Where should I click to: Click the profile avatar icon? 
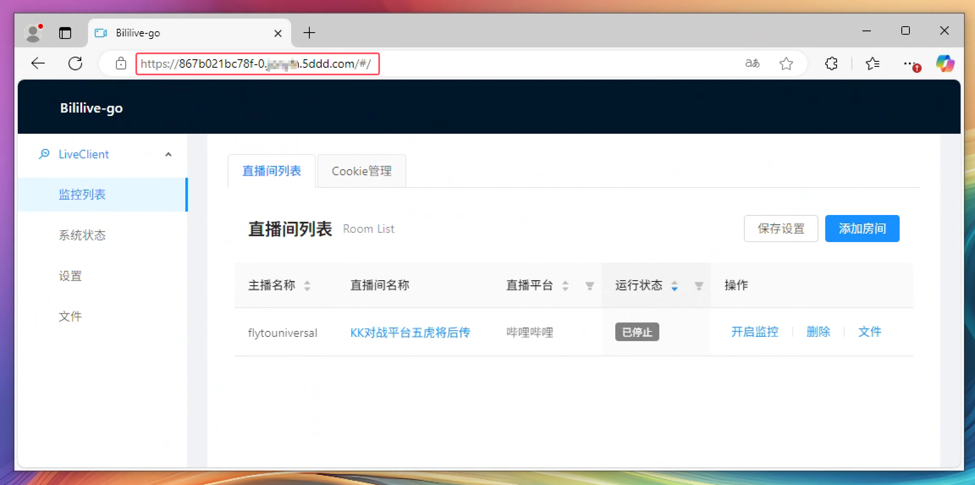(33, 33)
